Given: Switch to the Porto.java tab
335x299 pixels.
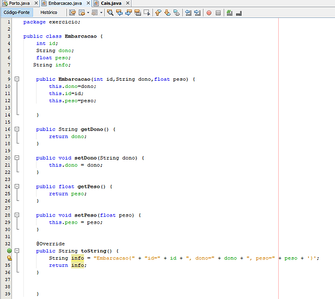Looking at the screenshot, I should click(x=19, y=3).
